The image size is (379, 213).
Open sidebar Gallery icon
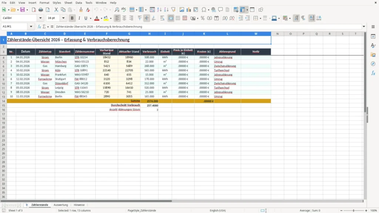(373, 55)
